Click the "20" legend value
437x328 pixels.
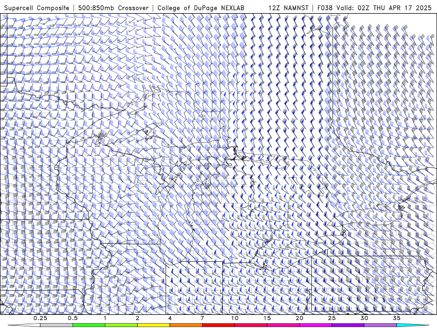coord(299,318)
